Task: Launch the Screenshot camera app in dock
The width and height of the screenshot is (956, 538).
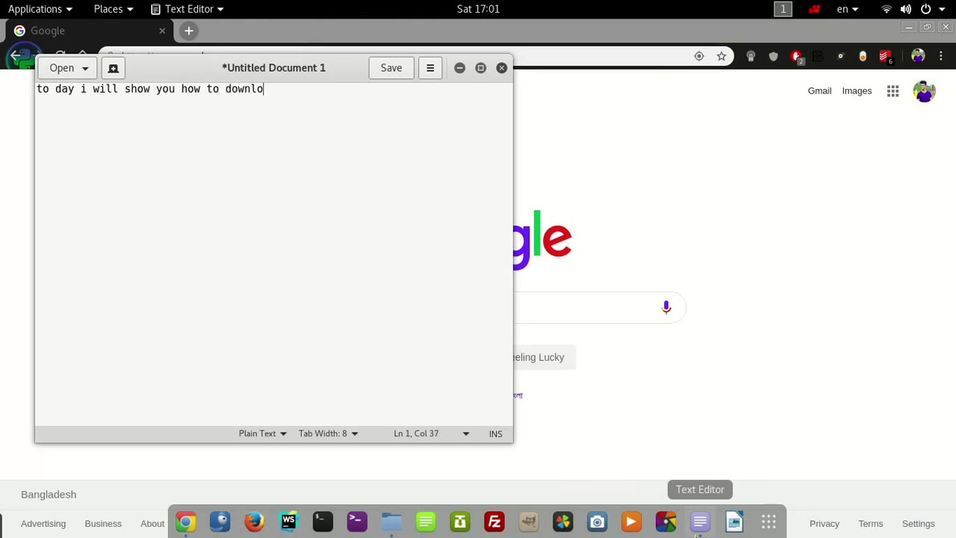Action: [x=597, y=522]
